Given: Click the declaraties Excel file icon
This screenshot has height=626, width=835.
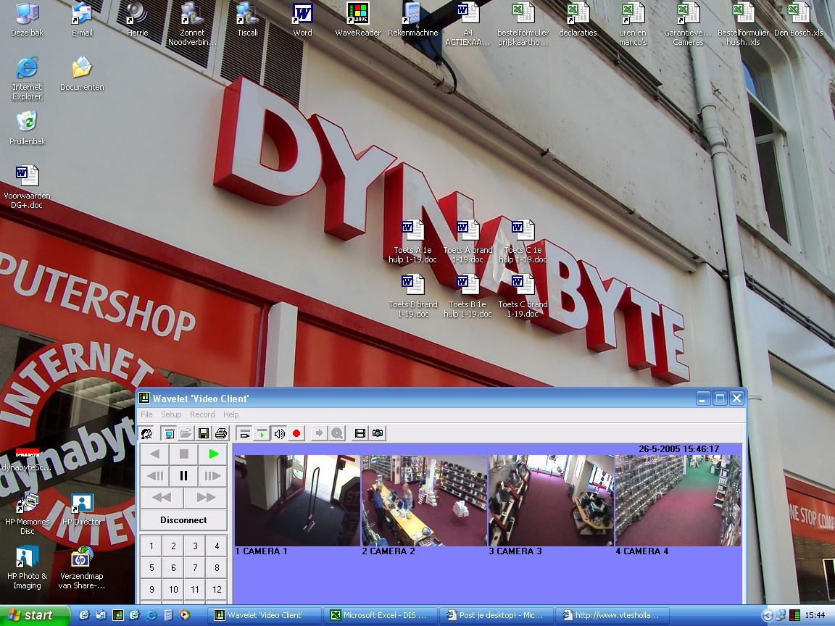Looking at the screenshot, I should click(578, 20).
